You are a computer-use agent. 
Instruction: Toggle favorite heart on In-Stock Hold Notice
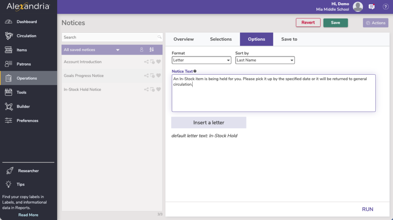click(158, 90)
